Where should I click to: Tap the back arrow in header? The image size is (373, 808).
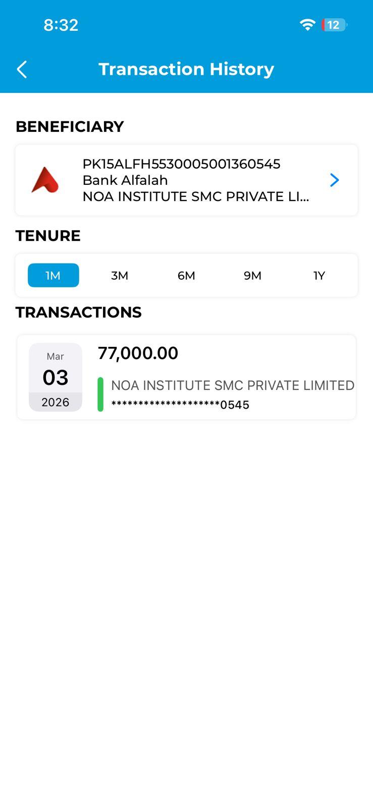click(x=22, y=70)
